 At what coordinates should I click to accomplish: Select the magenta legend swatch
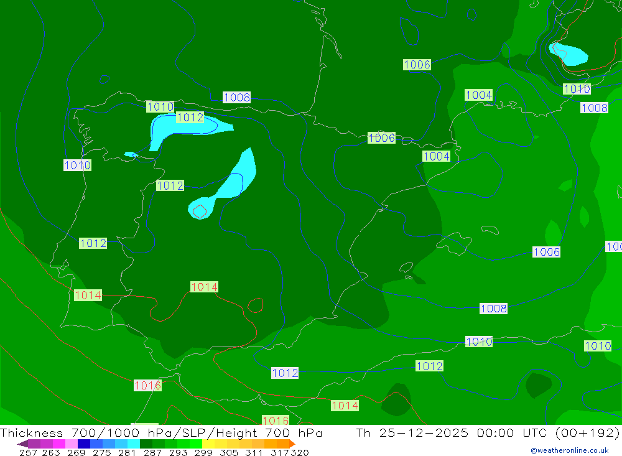point(59,444)
